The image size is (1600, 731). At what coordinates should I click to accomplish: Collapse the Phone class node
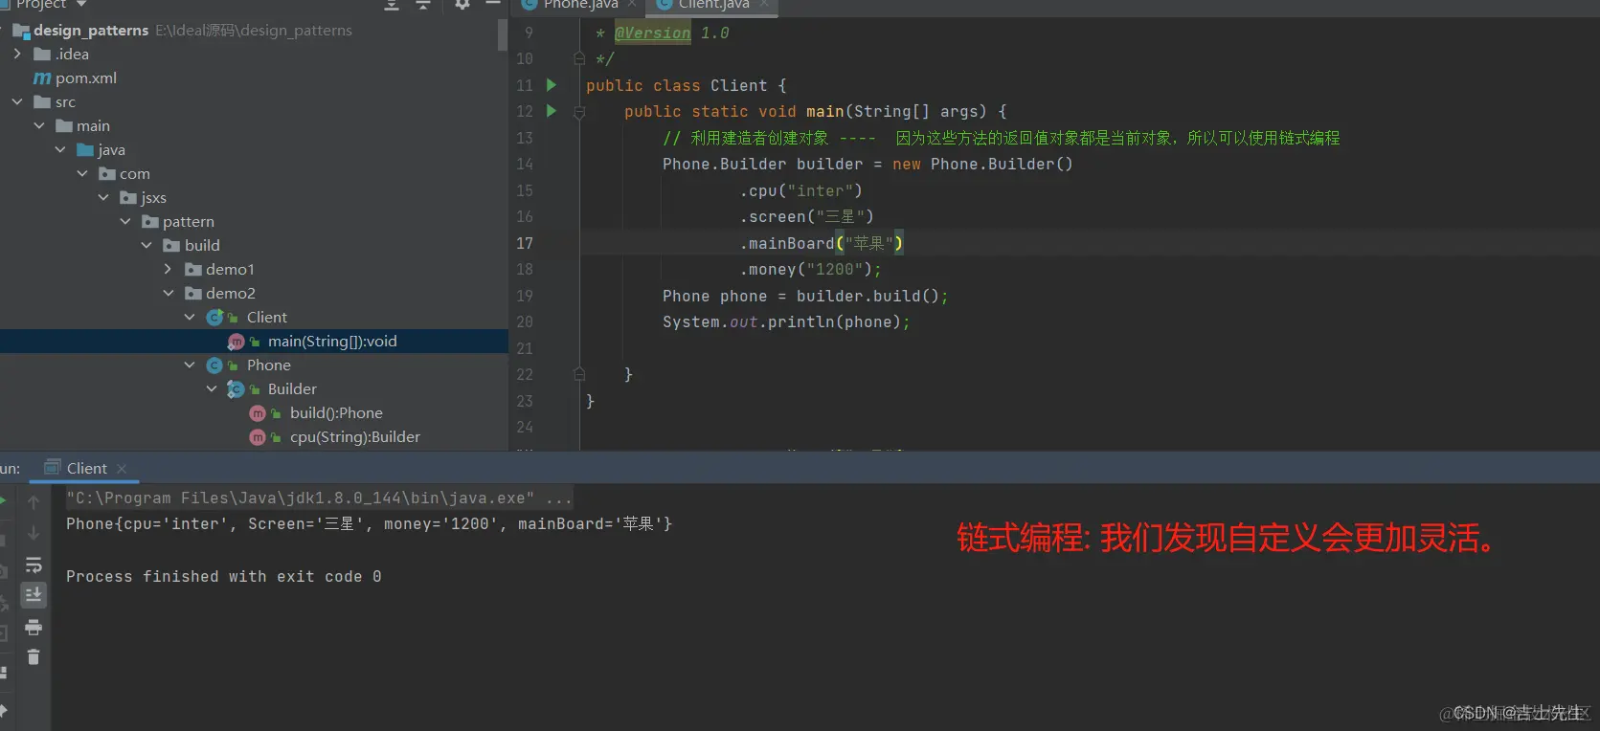click(x=190, y=365)
